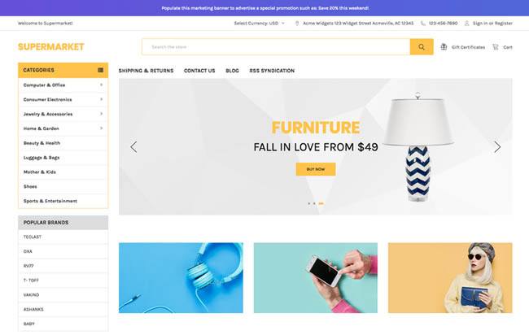Expand Home & Garden category chevron
Viewport: 529px width, 335px height.
101,128
